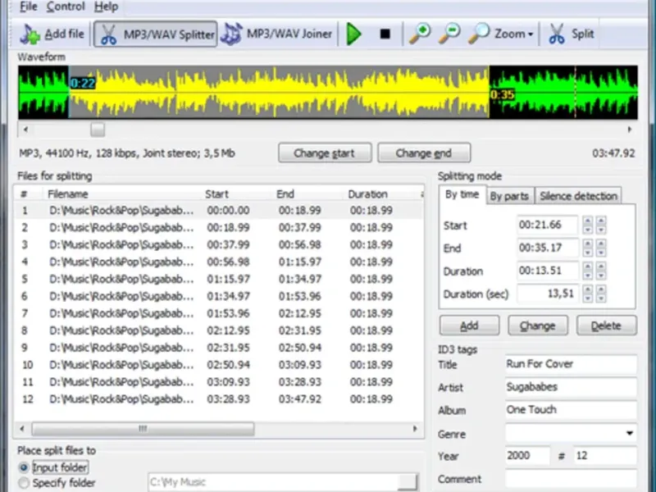Open the Control menu
Screen dimensions: 656x492
click(x=66, y=7)
